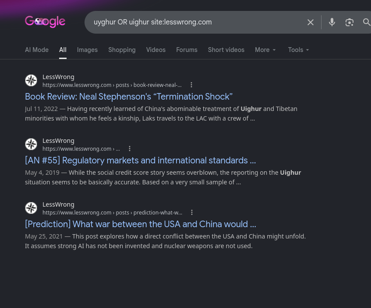Image resolution: width=371 pixels, height=308 pixels.
Task: Open search by image camera icon
Action: click(x=349, y=22)
